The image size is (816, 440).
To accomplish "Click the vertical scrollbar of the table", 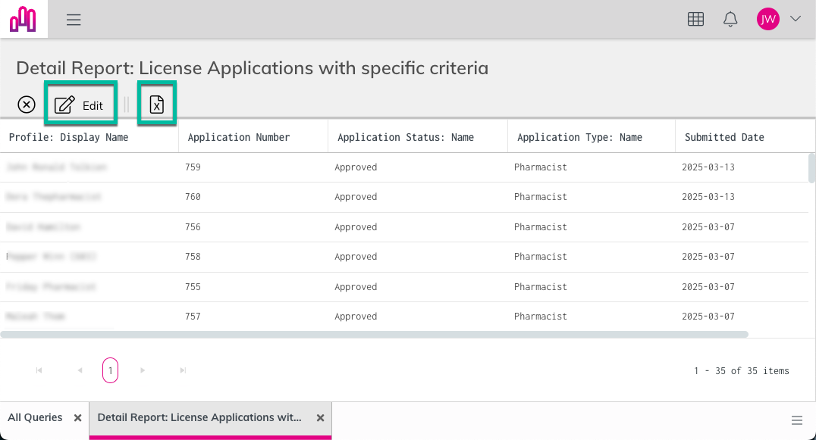I will coord(812,168).
